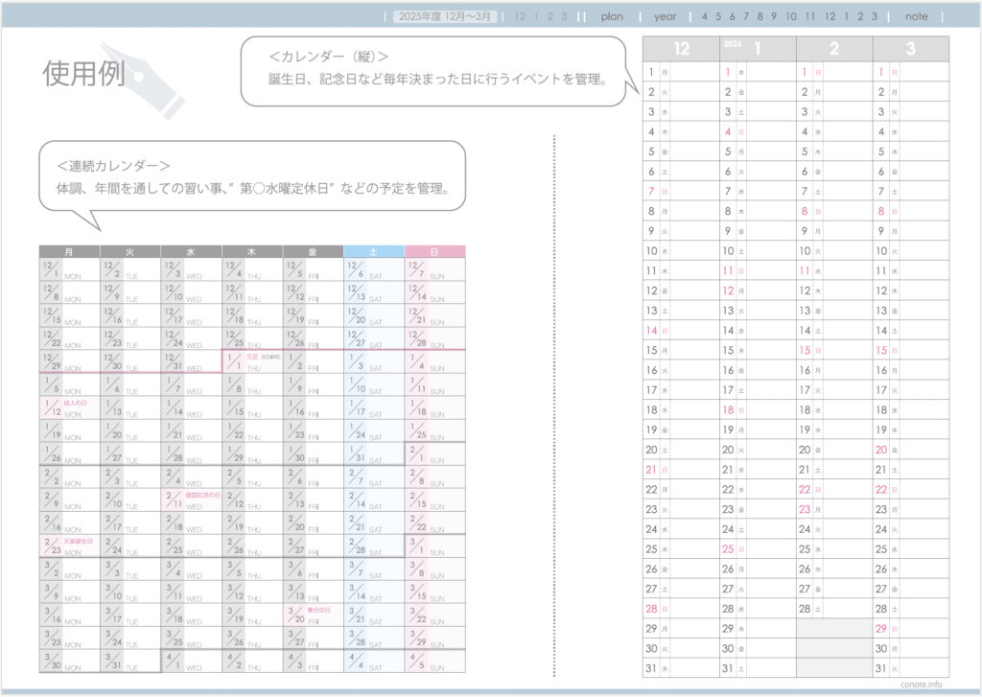The image size is (982, 697).
Task: Select the 元日 holiday cell on 1/1
Action: 251,360
